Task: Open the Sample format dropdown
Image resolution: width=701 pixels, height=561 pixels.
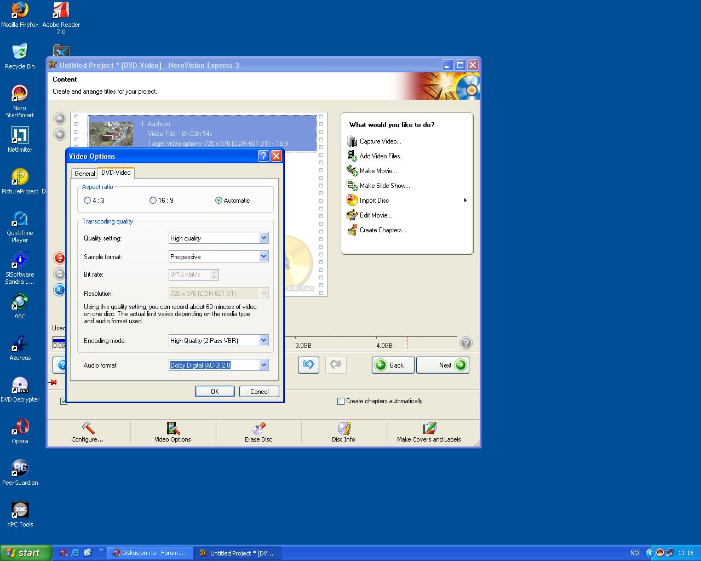Action: (263, 256)
